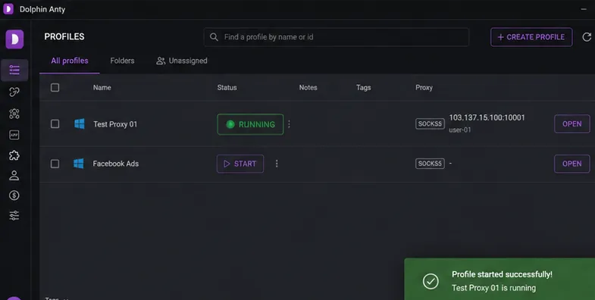Start the Facebook Ads profile

tap(240, 164)
